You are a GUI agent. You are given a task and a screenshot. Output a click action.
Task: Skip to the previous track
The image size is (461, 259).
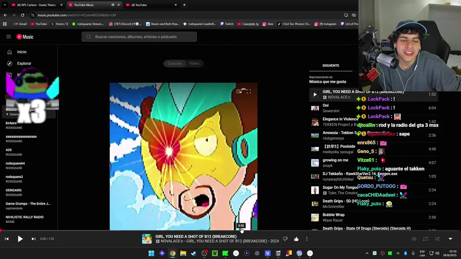(x=6, y=239)
